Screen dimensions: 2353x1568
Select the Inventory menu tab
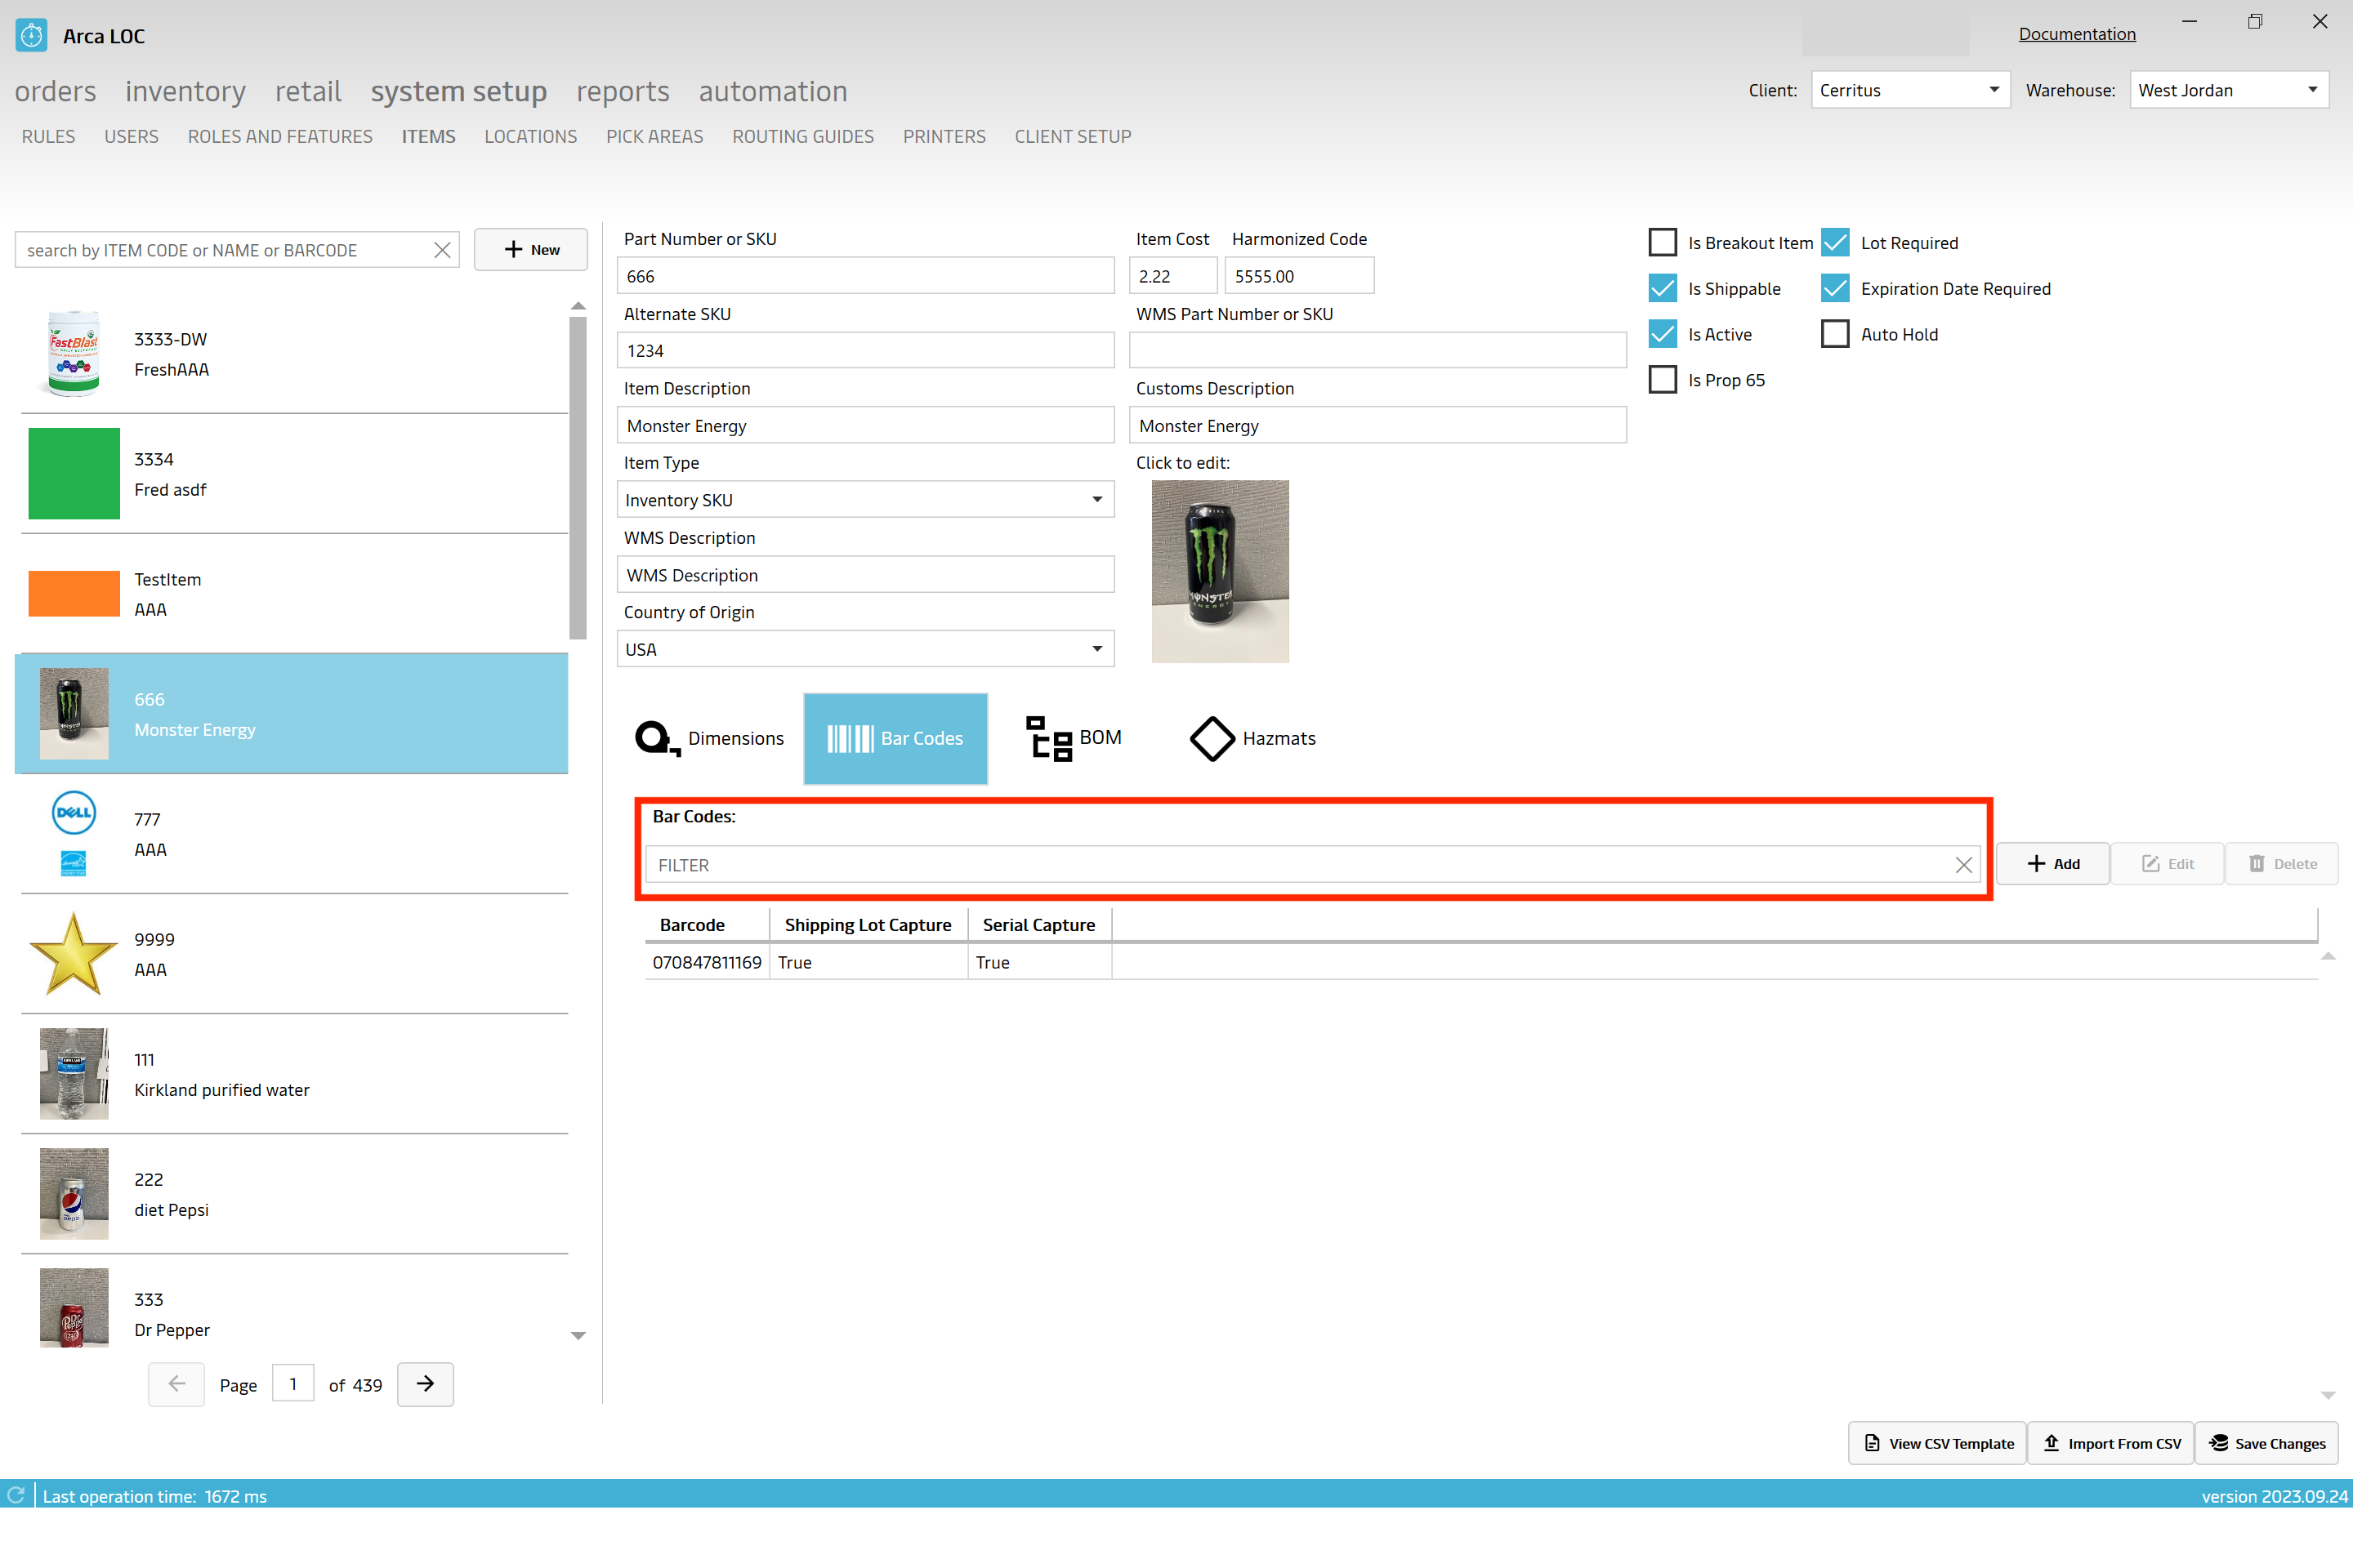click(185, 89)
